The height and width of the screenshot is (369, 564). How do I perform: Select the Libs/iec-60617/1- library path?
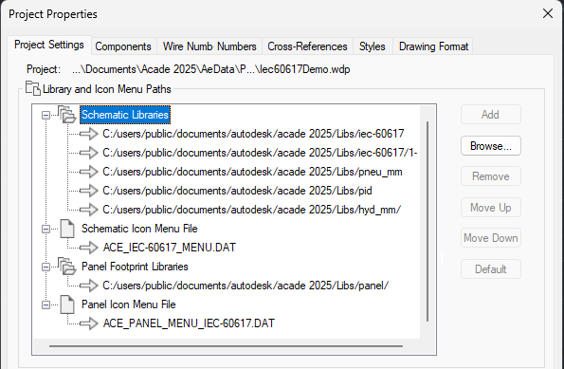(260, 153)
